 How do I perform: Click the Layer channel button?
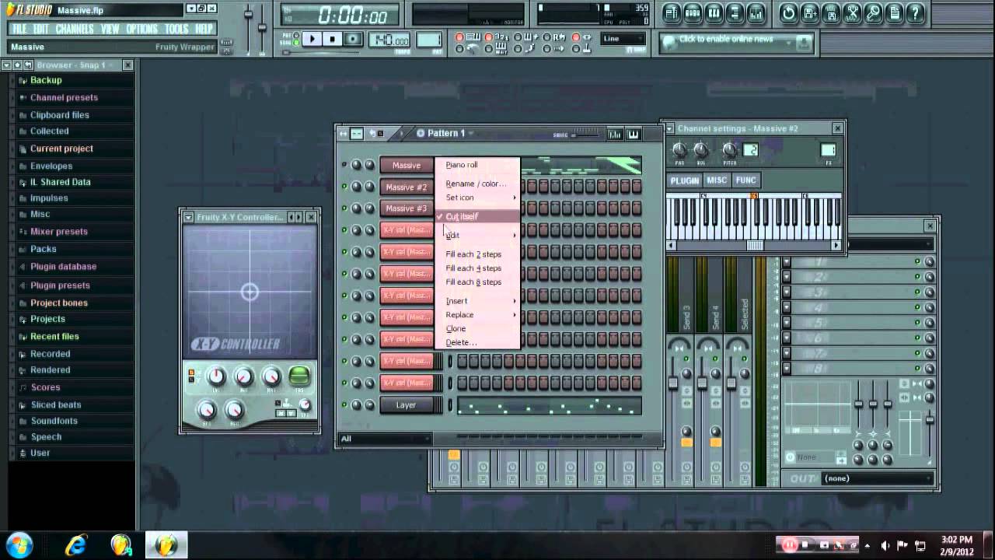pyautogui.click(x=406, y=404)
